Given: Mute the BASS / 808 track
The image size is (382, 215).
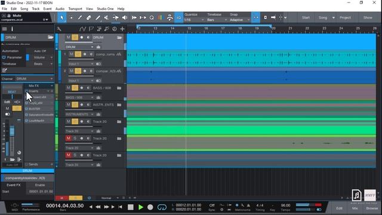Looking at the screenshot, I should click(x=69, y=88).
